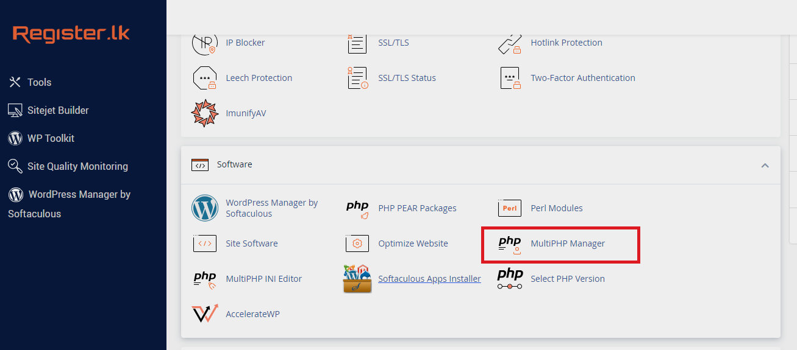Open the SSL/TLS Status link
Viewport: 797px width, 350px height.
coord(407,78)
